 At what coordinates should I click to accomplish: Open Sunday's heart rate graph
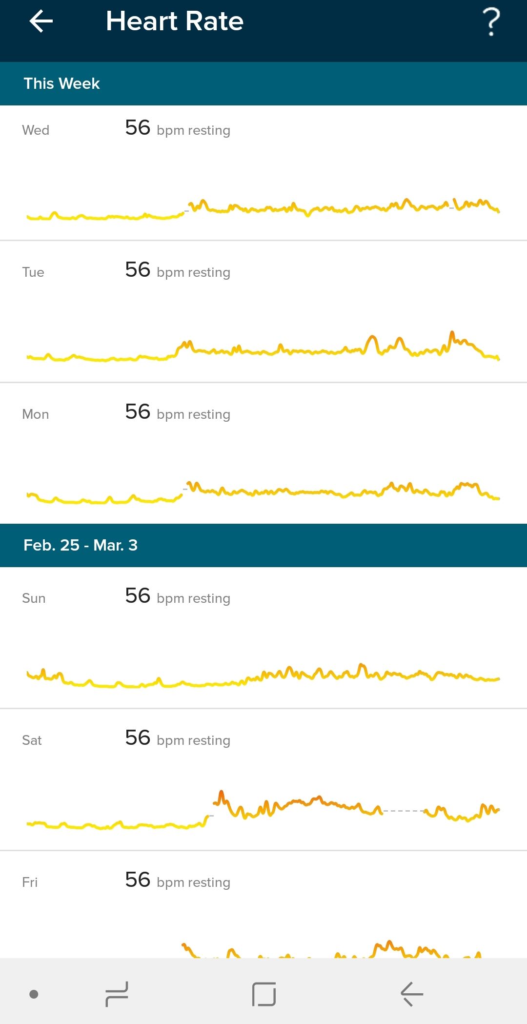(x=263, y=676)
